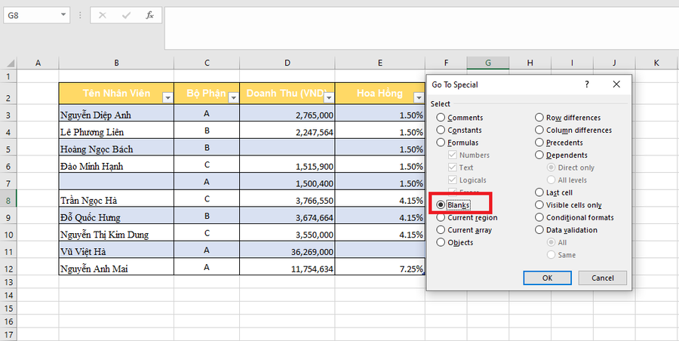Viewport: 679px width, 341px height.
Task: Select row 13 header
Action: tap(8, 282)
